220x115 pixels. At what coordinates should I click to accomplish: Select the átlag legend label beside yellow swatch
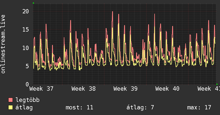24,108
